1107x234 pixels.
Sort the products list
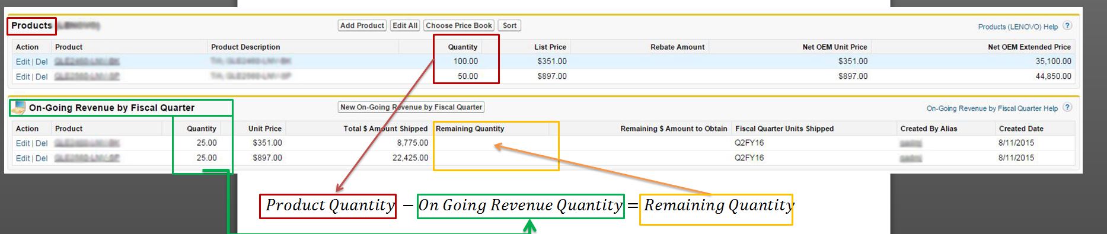(510, 25)
